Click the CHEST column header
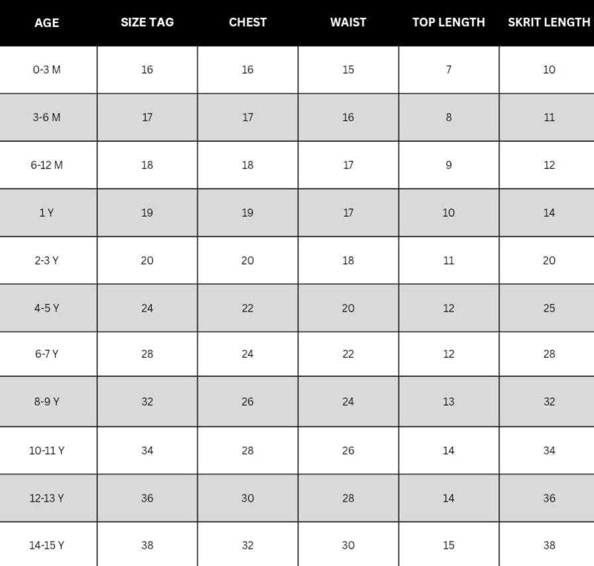The width and height of the screenshot is (594, 566). point(247,23)
